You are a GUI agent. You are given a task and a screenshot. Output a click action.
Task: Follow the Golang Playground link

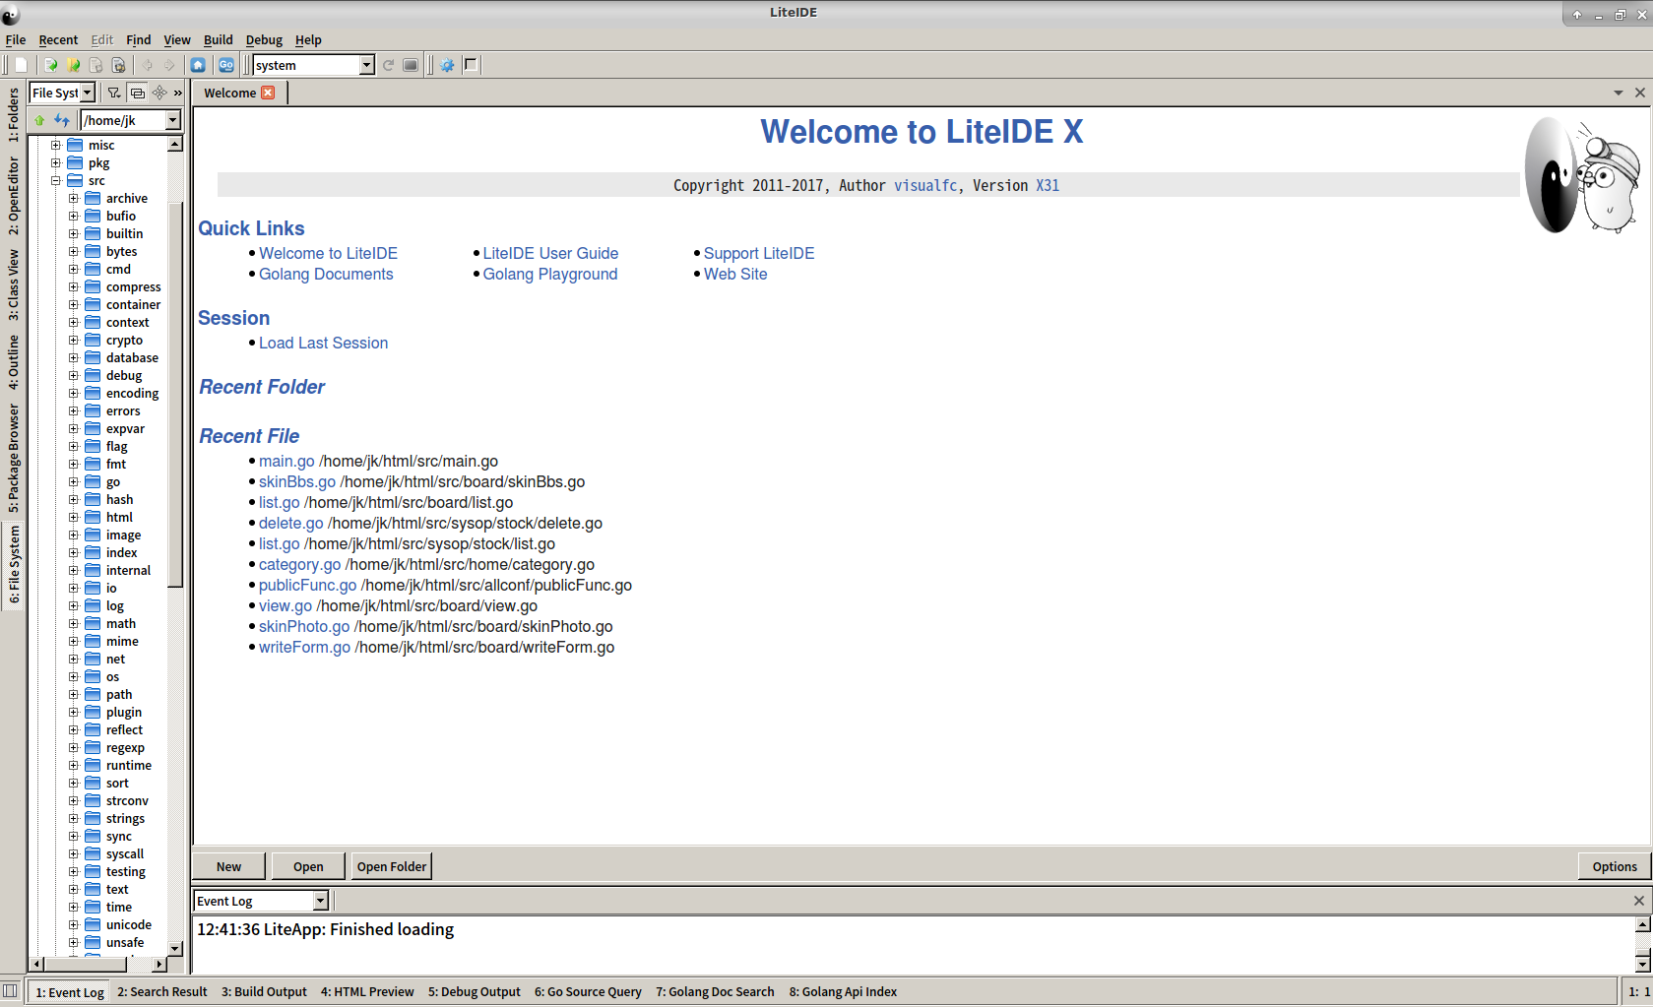550,274
